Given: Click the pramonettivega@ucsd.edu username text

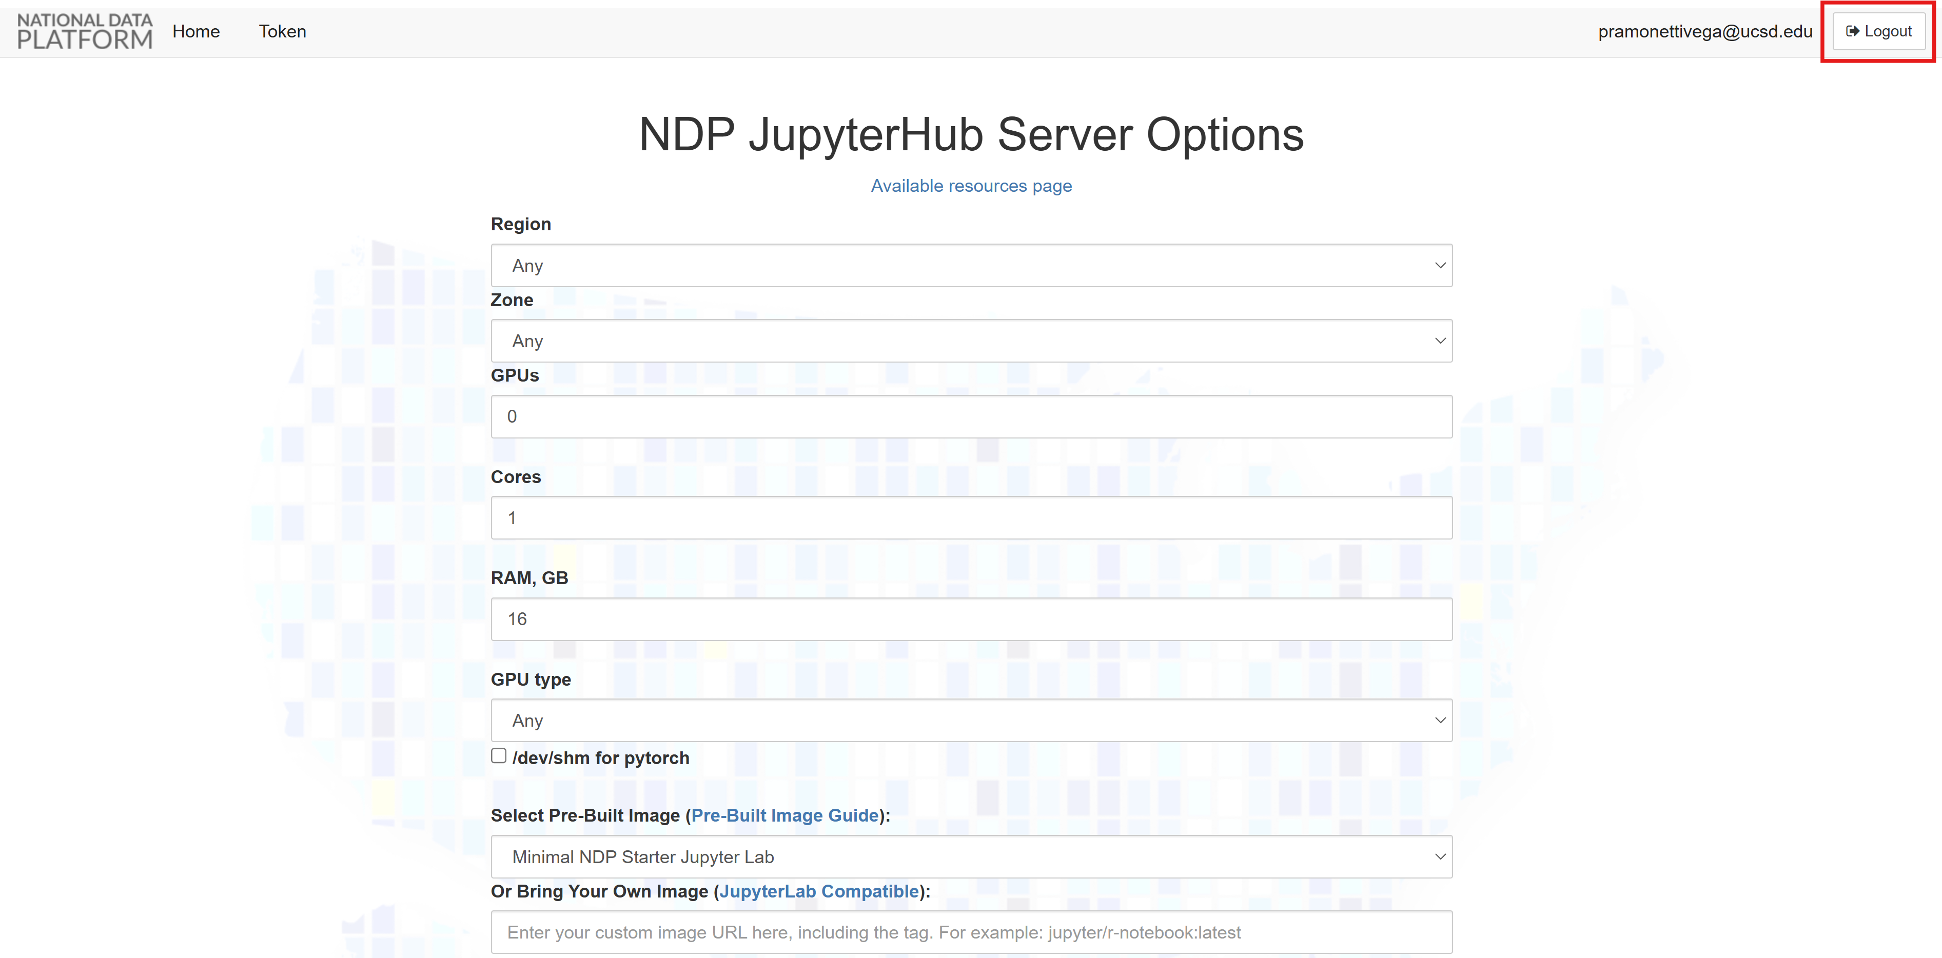Looking at the screenshot, I should (x=1705, y=32).
